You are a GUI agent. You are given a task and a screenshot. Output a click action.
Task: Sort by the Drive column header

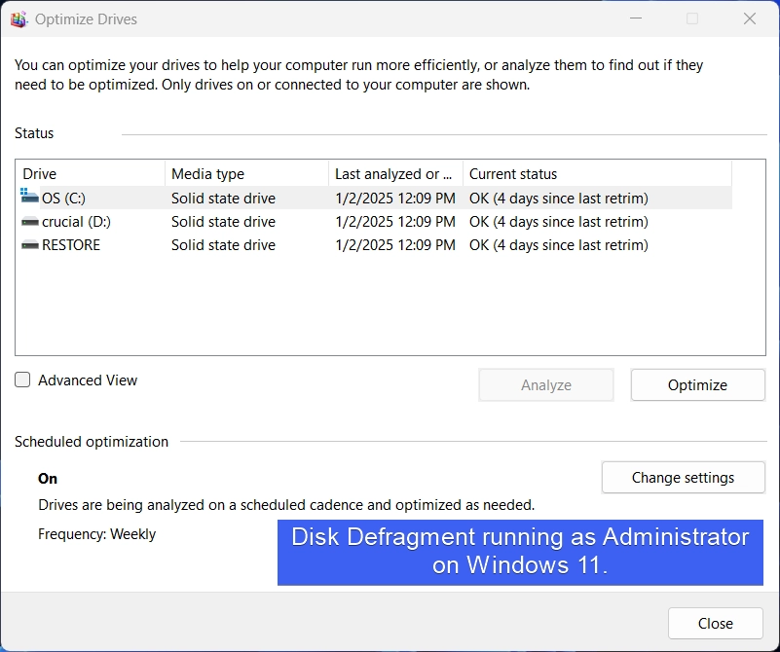pos(90,174)
